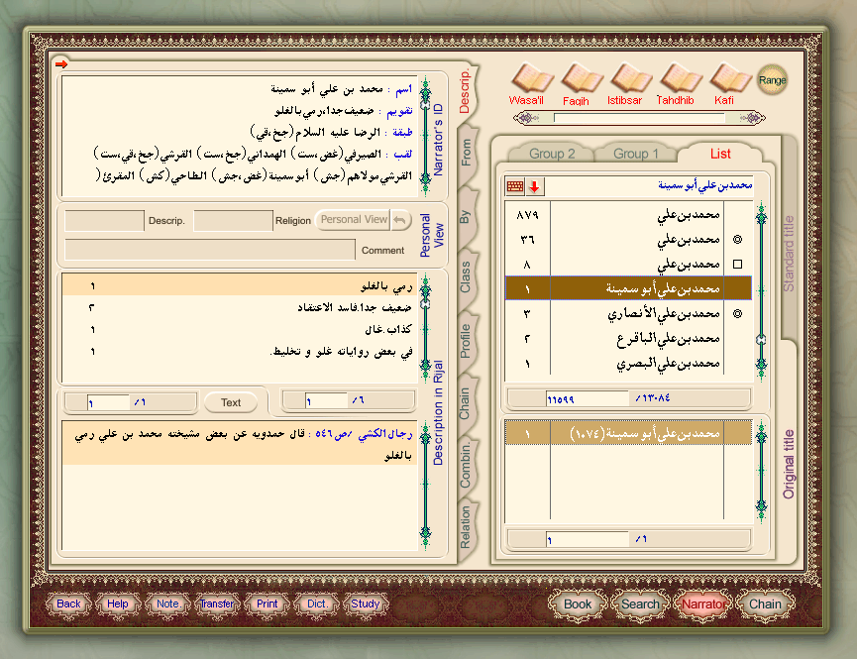Click the red down-arrow icon in list header
The image size is (857, 659).
tap(535, 186)
